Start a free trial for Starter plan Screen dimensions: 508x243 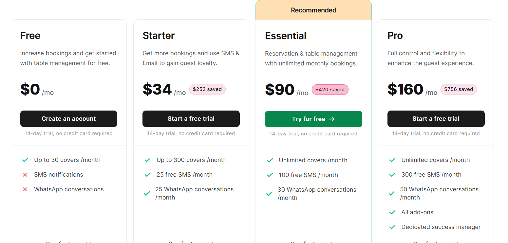tap(191, 119)
